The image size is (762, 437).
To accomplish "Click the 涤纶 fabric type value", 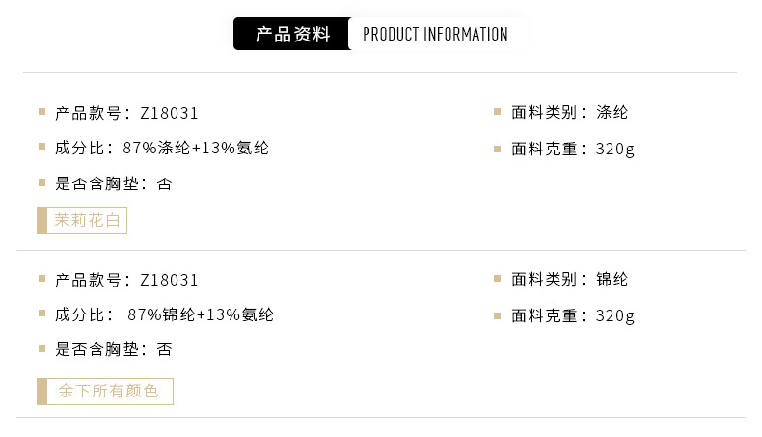I will (612, 112).
